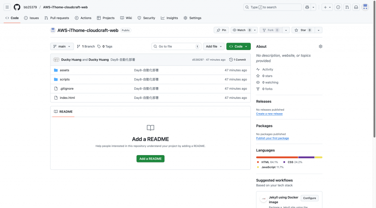376x208 pixels.
Task: Open the hamburger navigation menu
Action: pos(7,7)
